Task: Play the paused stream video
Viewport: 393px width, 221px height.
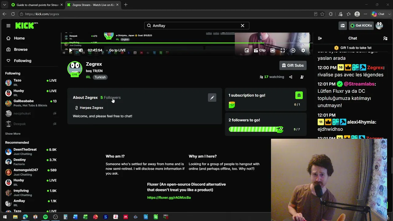Action: pos(71,50)
